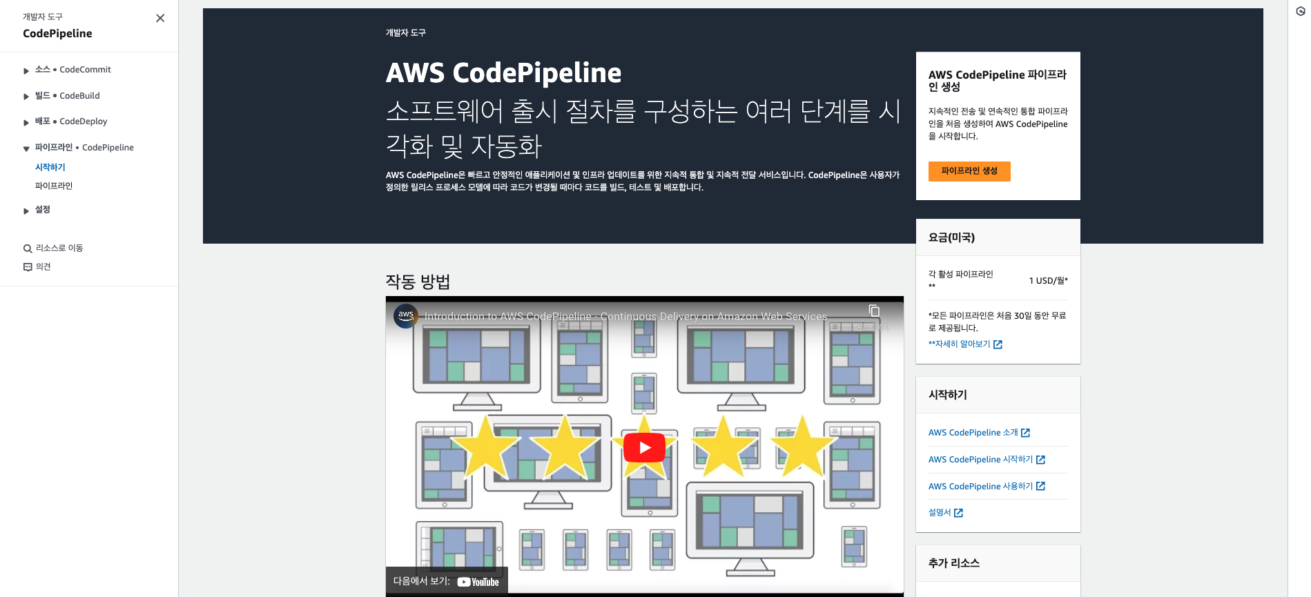Click 다음에서 보기 YouTube button

[447, 581]
